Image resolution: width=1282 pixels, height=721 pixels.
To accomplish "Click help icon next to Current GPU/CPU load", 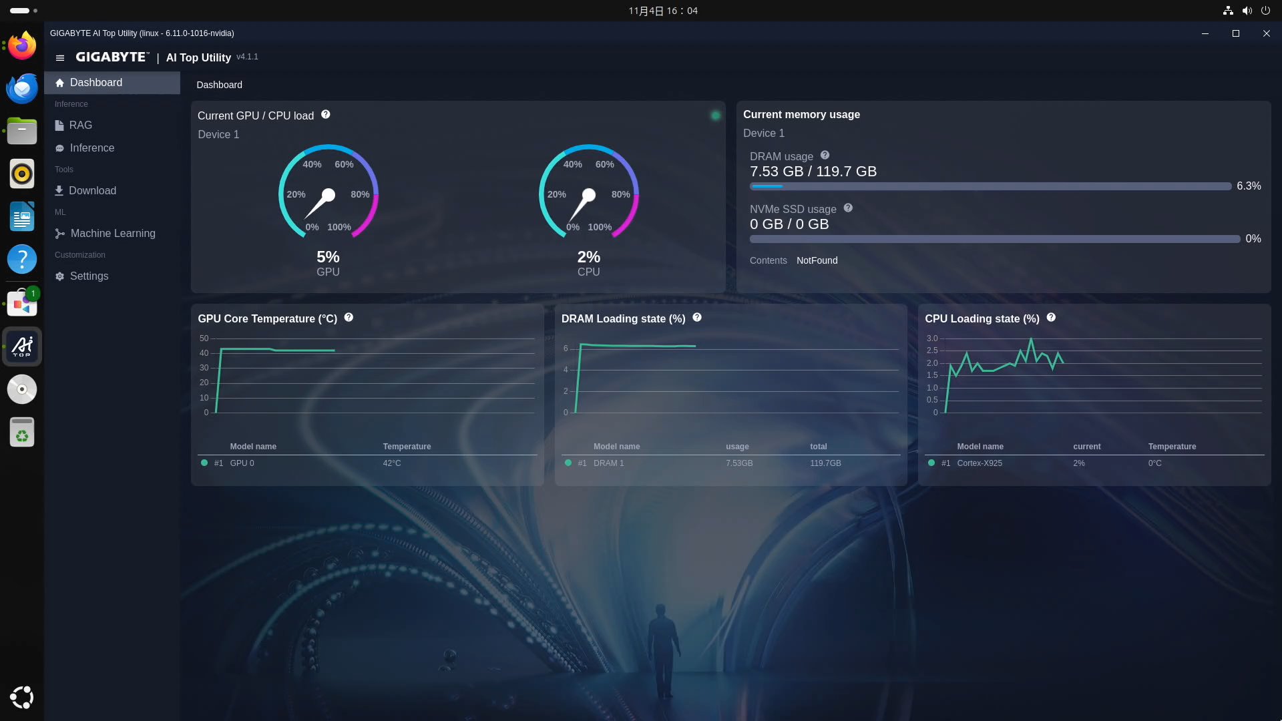I will point(326,114).
